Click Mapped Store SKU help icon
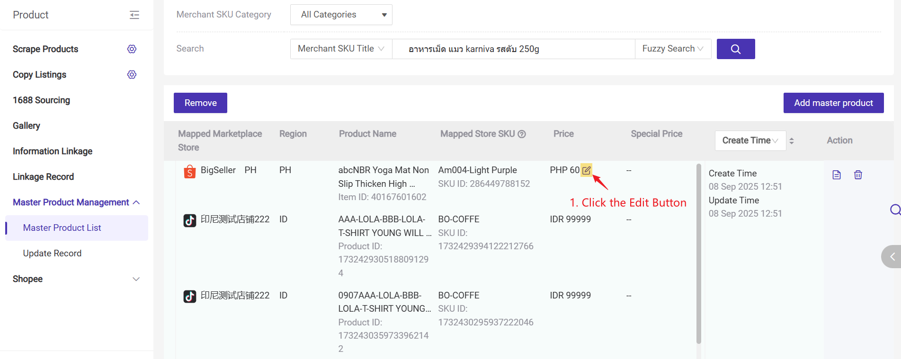The width and height of the screenshot is (901, 359). [x=522, y=134]
